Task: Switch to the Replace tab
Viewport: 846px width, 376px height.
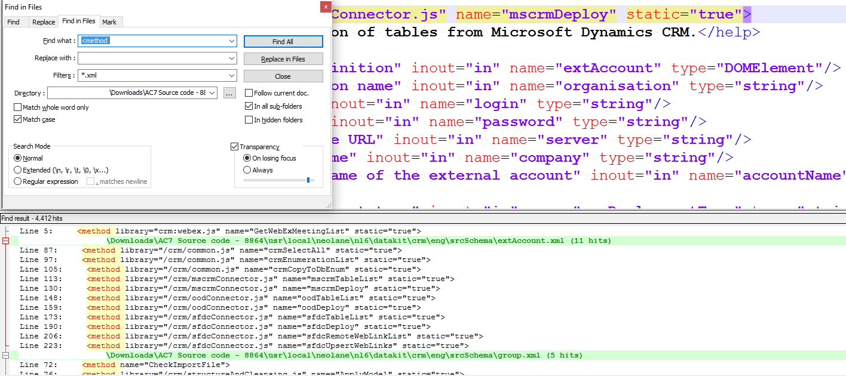Action: (44, 22)
